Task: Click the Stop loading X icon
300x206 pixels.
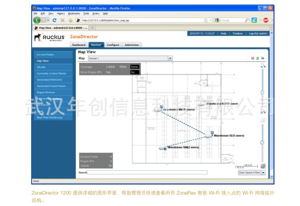Action: pyautogui.click(x=62, y=20)
